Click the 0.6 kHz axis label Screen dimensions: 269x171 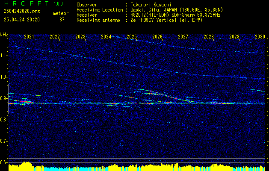(4, 162)
